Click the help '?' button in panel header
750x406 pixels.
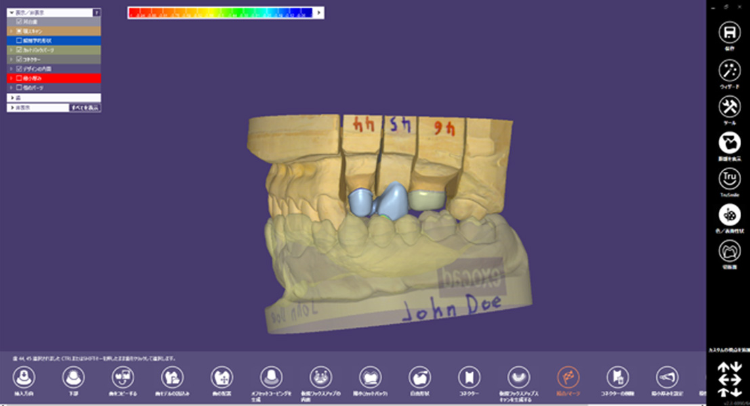coord(97,12)
